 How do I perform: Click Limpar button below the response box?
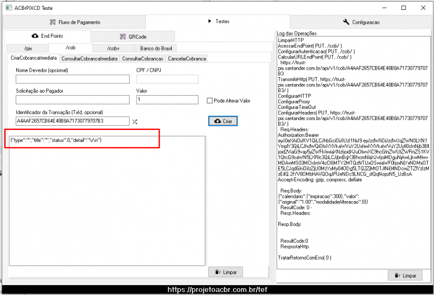click(226, 272)
